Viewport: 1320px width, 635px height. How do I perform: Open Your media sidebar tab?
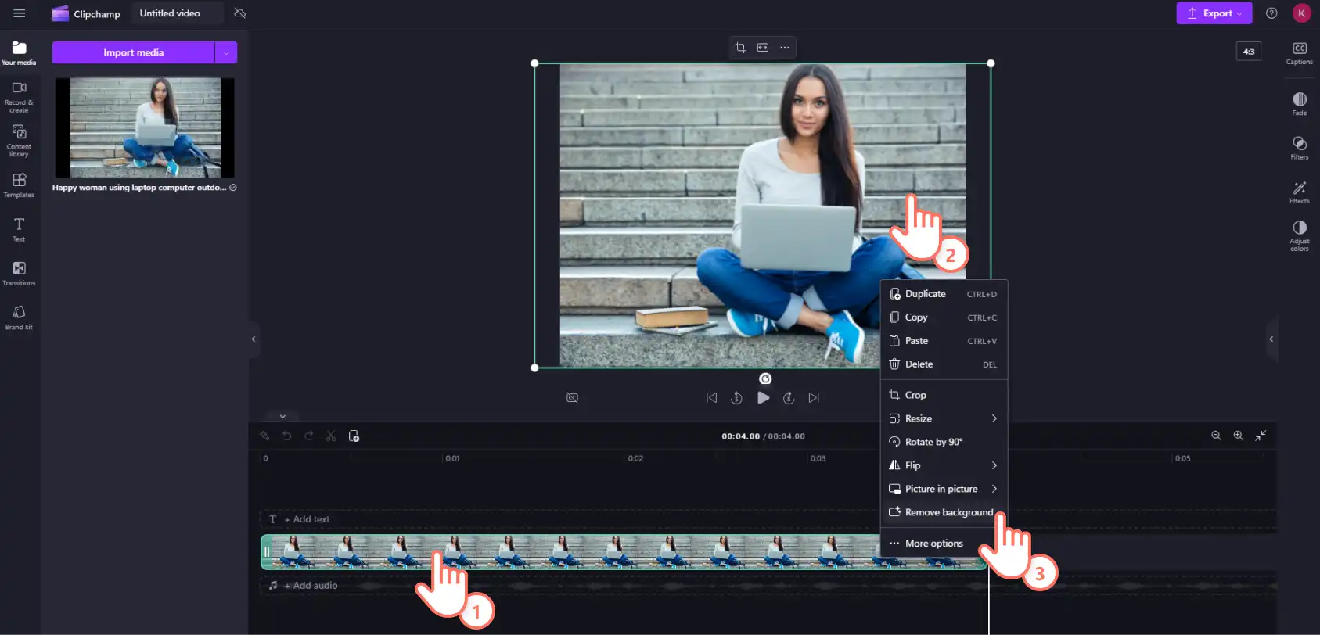click(19, 52)
